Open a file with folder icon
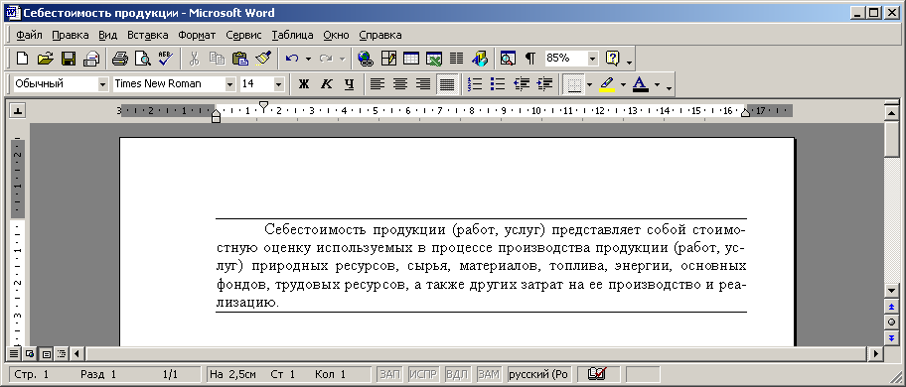This screenshot has height=387, width=906. (x=45, y=59)
